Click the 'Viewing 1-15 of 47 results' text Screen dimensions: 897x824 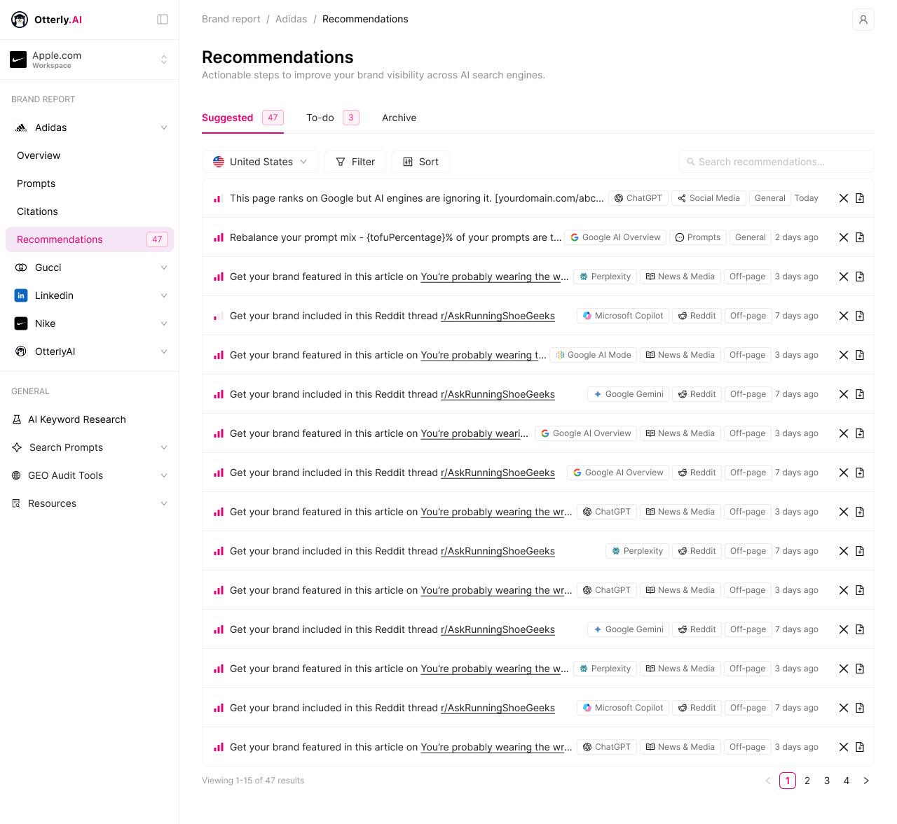253,781
